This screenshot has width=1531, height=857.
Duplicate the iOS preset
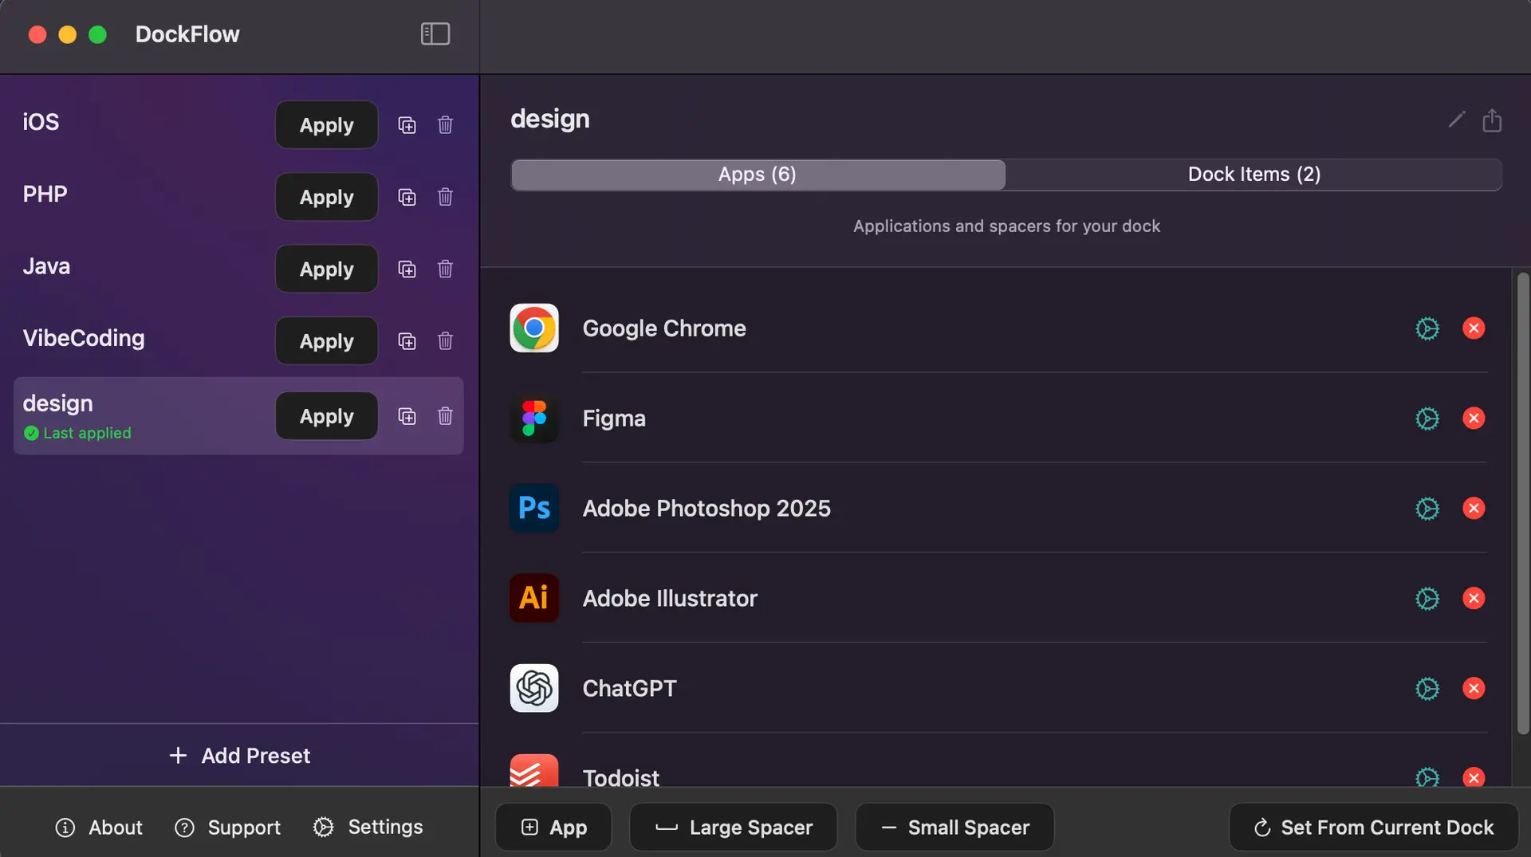click(407, 124)
